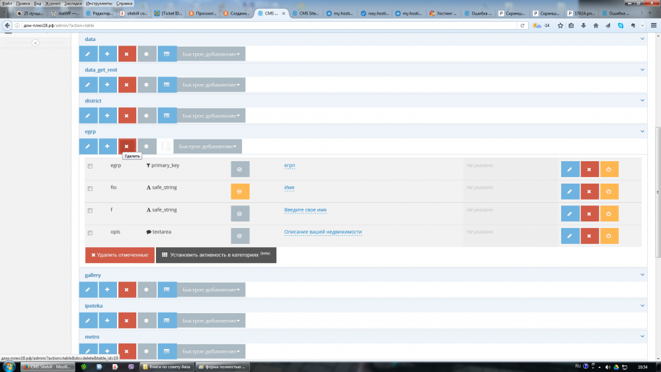Viewport: 661px width, 372px height.
Task: Check the fio column checkbox
Action: click(90, 188)
